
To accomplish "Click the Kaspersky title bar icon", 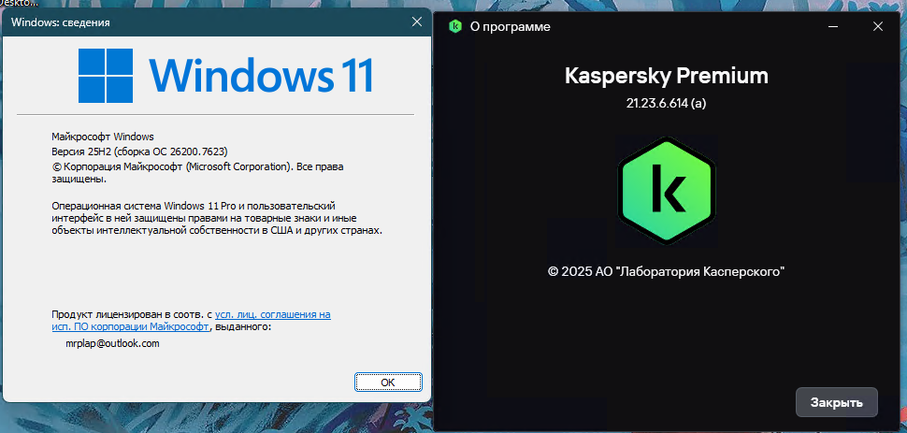I will pyautogui.click(x=455, y=26).
